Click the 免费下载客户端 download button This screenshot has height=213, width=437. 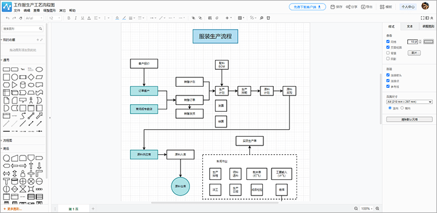click(x=308, y=6)
